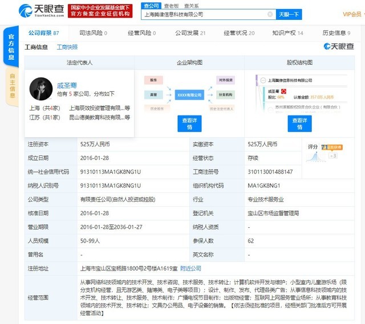Screen dimensions: 365x324
Task: Click the 专业技术服务业 industry value
Action: click(x=266, y=199)
